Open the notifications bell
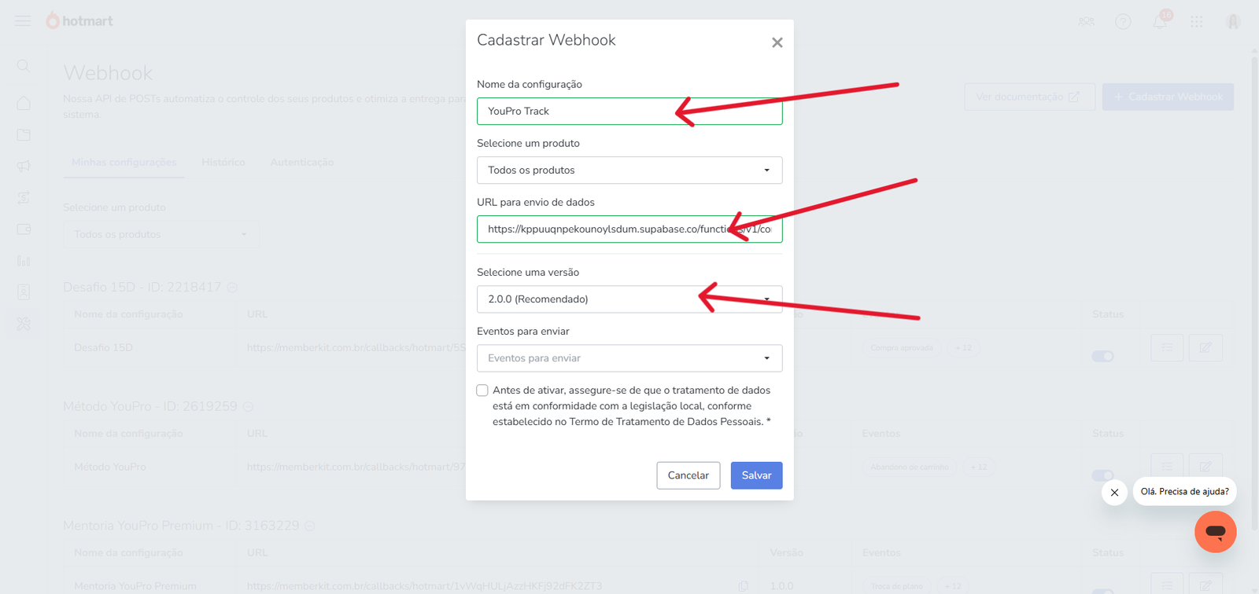The image size is (1259, 594). coord(1161,21)
